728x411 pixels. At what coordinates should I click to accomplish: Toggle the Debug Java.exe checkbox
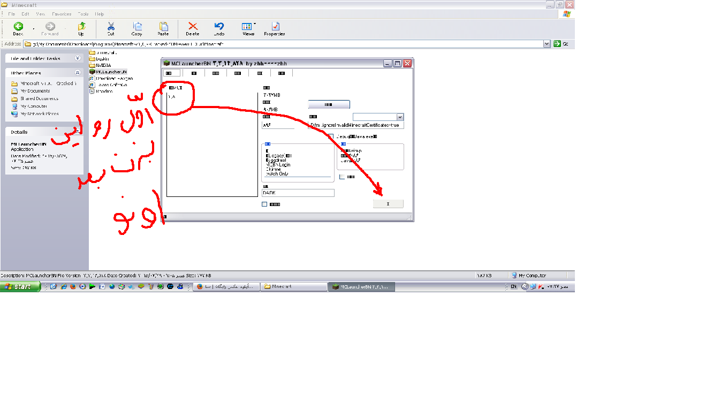(x=331, y=136)
